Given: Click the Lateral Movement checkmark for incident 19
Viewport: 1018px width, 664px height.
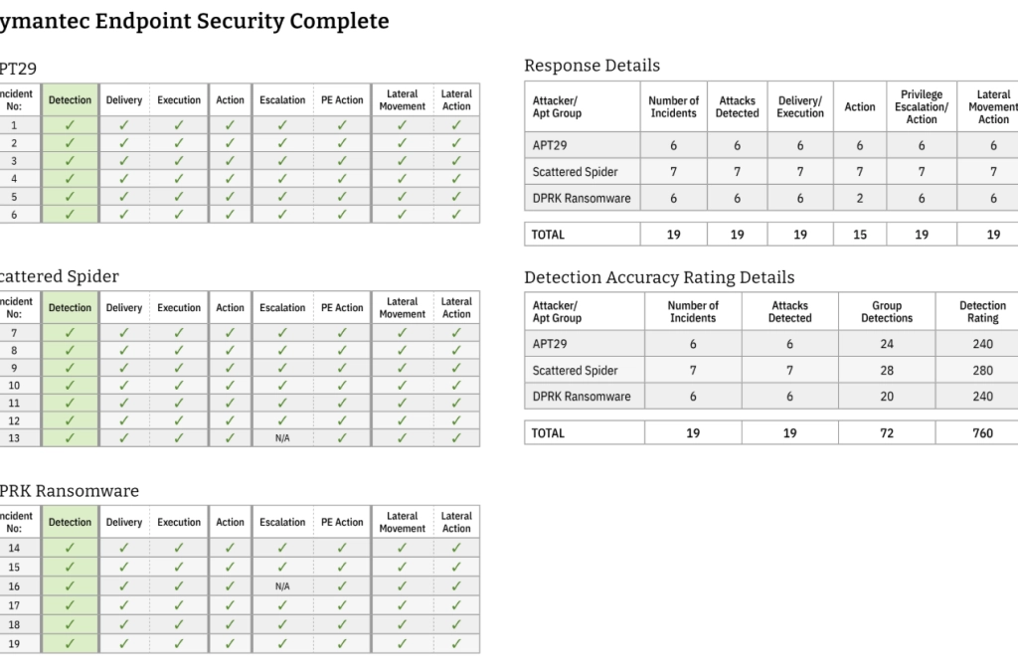Looking at the screenshot, I should point(402,644).
